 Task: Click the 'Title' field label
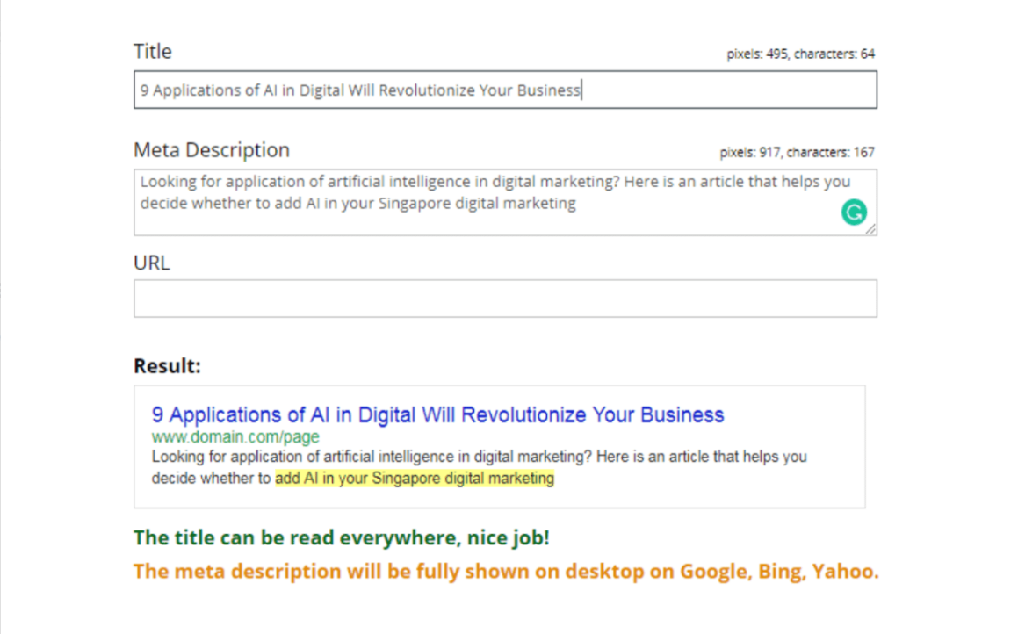[153, 51]
